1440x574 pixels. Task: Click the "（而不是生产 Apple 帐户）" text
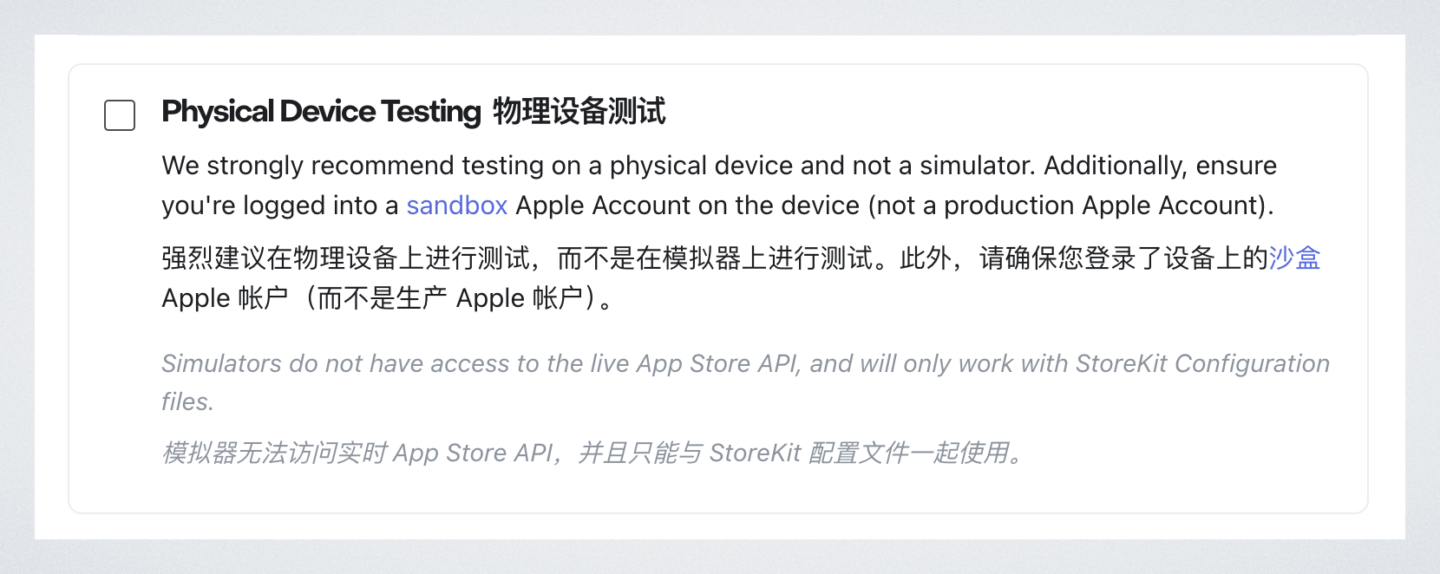(451, 298)
